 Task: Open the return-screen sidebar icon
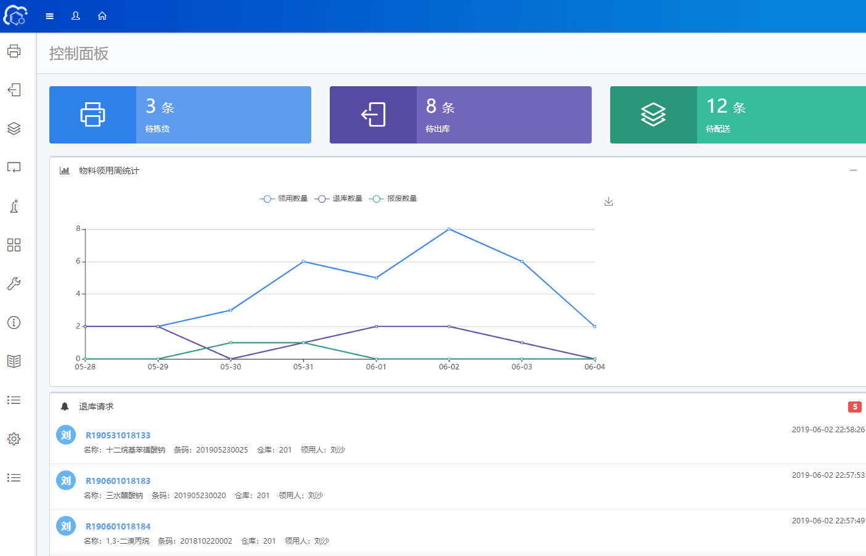[14, 167]
